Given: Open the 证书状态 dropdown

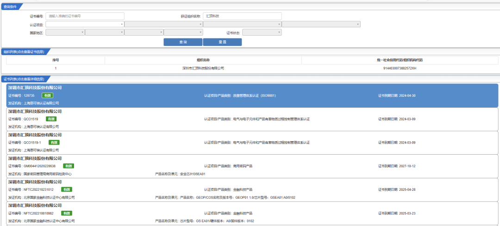Looking at the screenshot, I should click(262, 32).
